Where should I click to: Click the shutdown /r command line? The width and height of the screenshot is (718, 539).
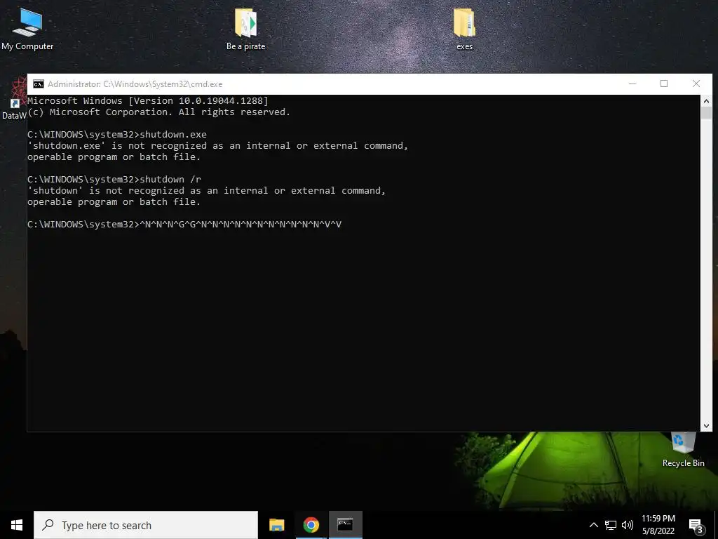[x=114, y=179]
